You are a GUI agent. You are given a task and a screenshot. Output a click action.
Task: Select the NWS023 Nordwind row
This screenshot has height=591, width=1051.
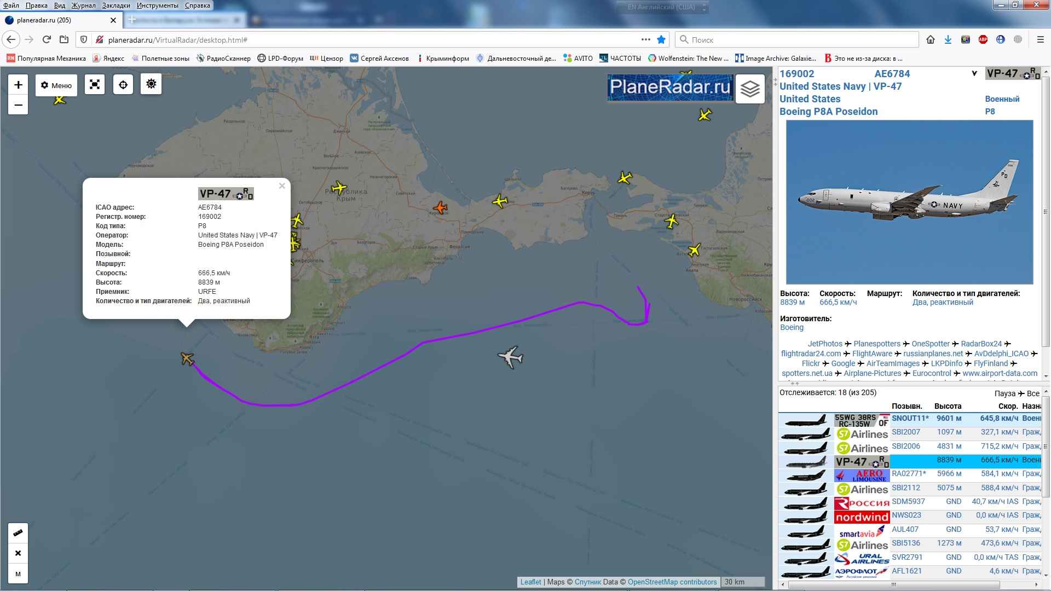point(909,517)
